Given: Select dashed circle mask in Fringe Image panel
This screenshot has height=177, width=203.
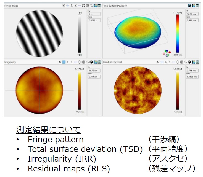Looking at the screenshot, I should (83, 6).
